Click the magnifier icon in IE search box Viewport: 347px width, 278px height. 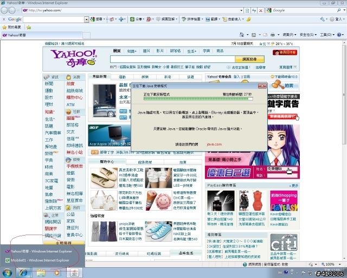pos(338,10)
